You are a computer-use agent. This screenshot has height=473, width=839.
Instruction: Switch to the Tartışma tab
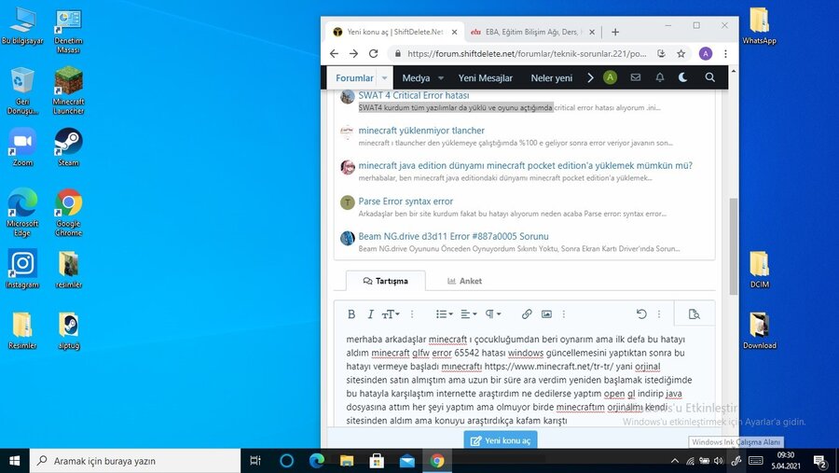[x=386, y=281]
